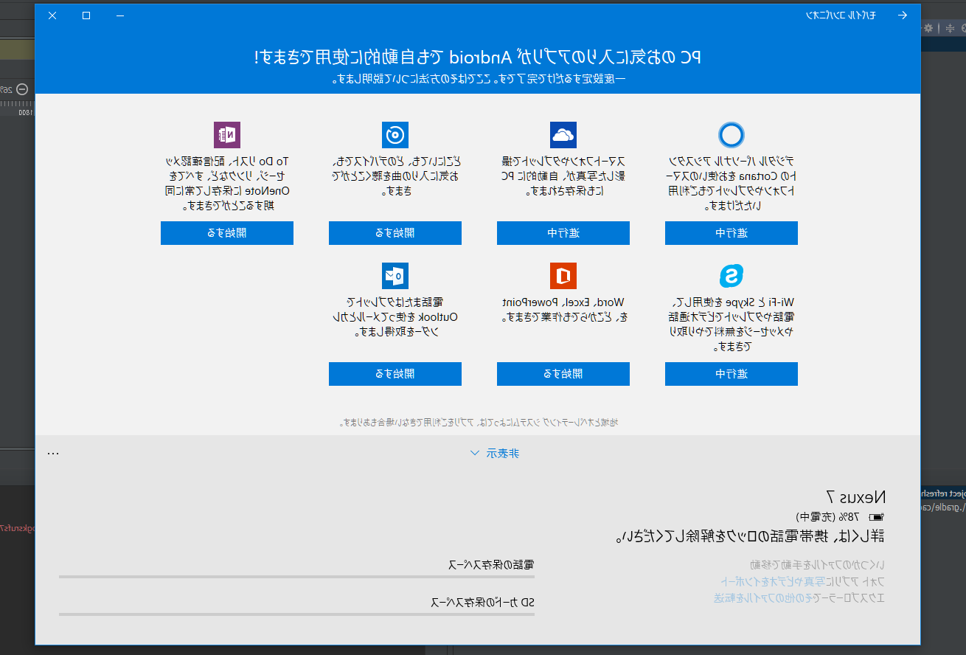966x655 pixels.
Task: Click the Groove music disc icon
Action: tap(395, 135)
